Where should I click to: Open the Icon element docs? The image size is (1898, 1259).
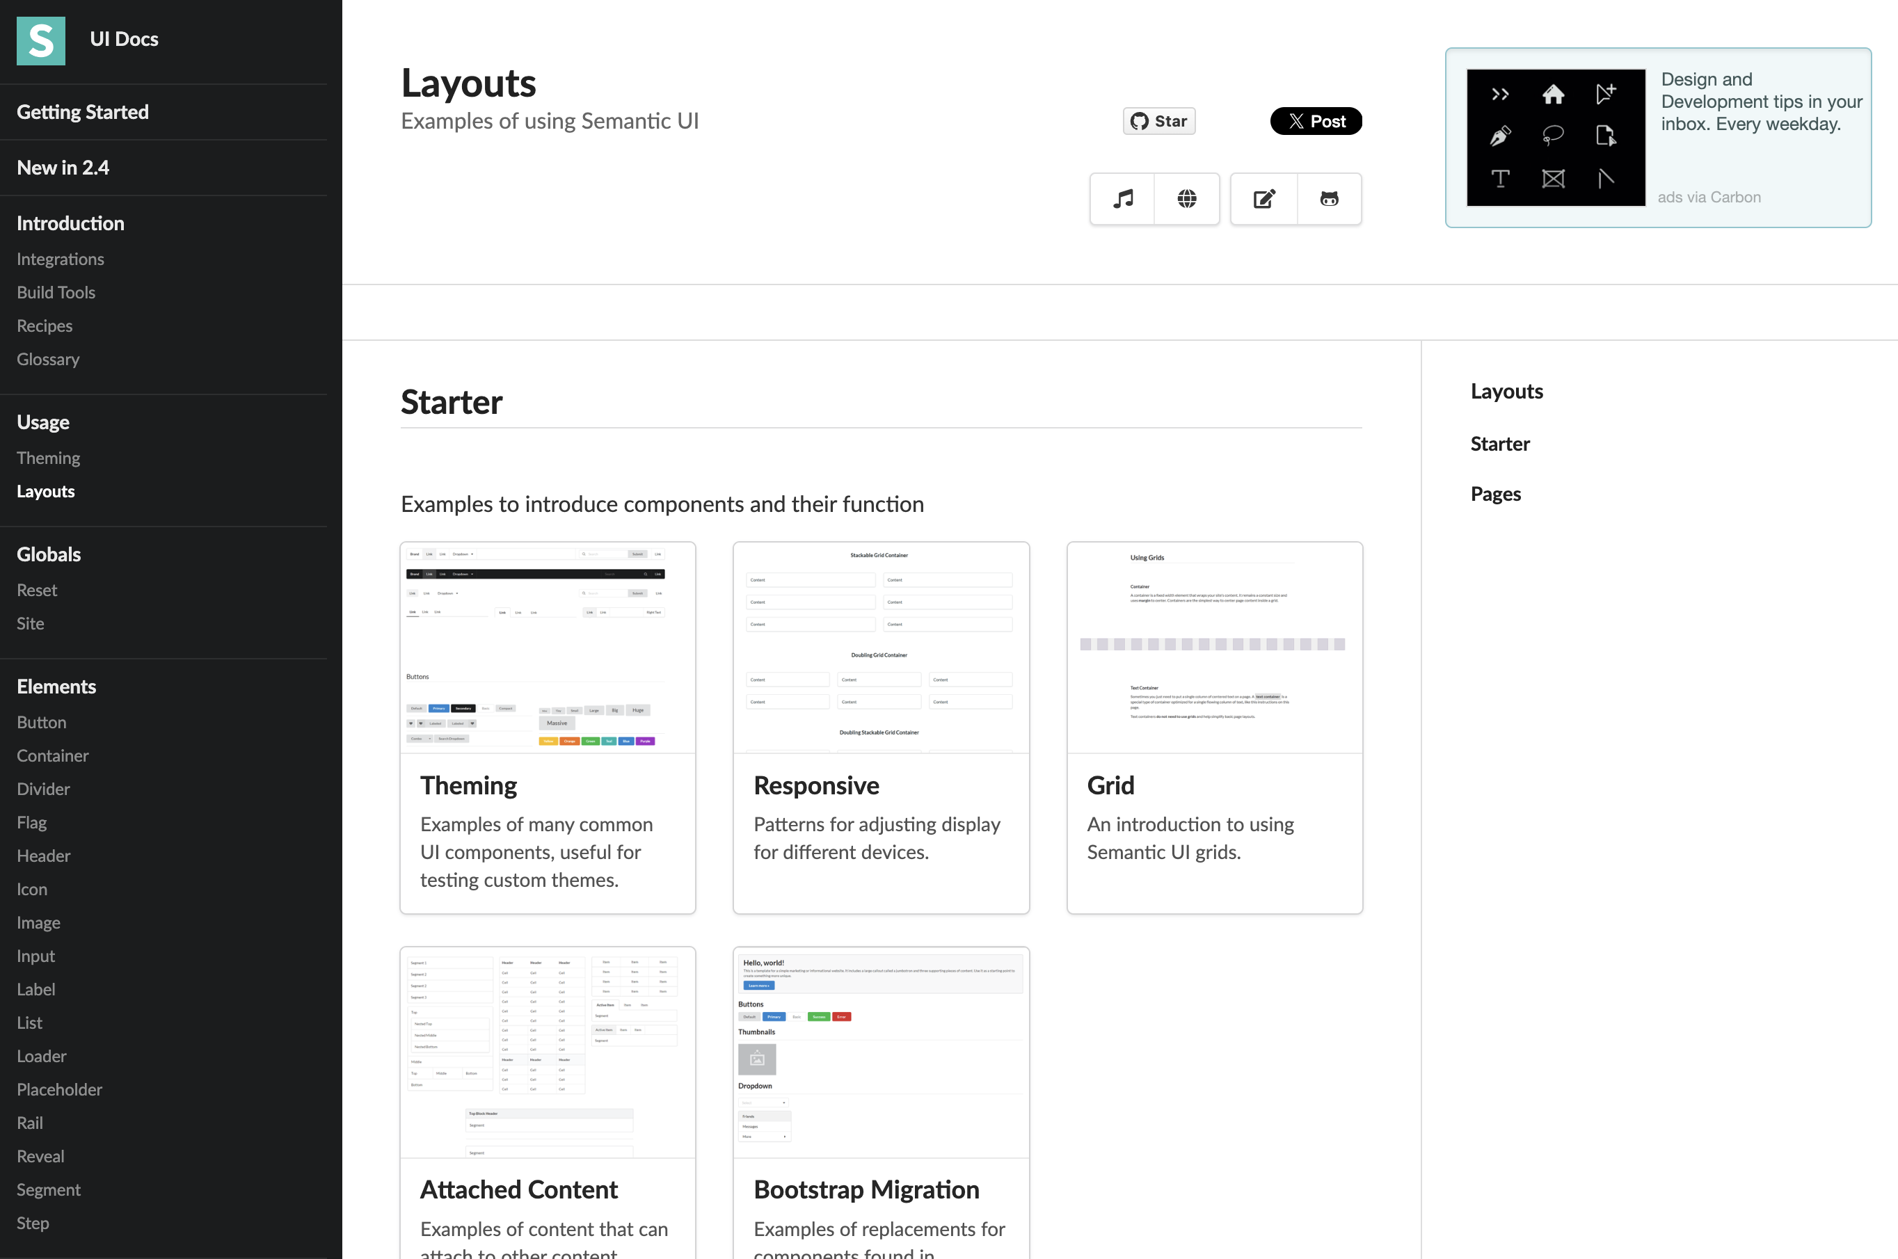coord(32,889)
